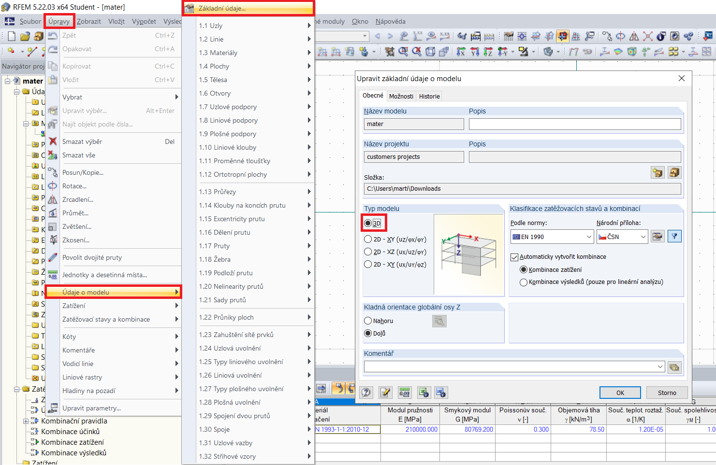Choose Jednotky a desetinná místa... menu entry
The height and width of the screenshot is (465, 716).
[114, 275]
